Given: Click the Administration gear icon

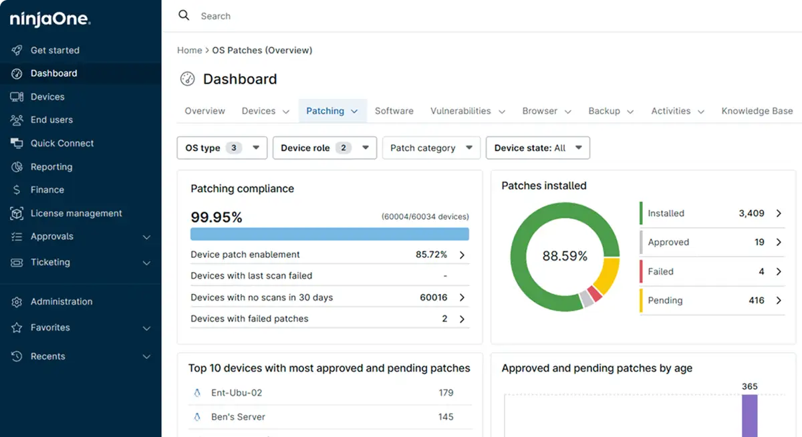Looking at the screenshot, I should [17, 302].
